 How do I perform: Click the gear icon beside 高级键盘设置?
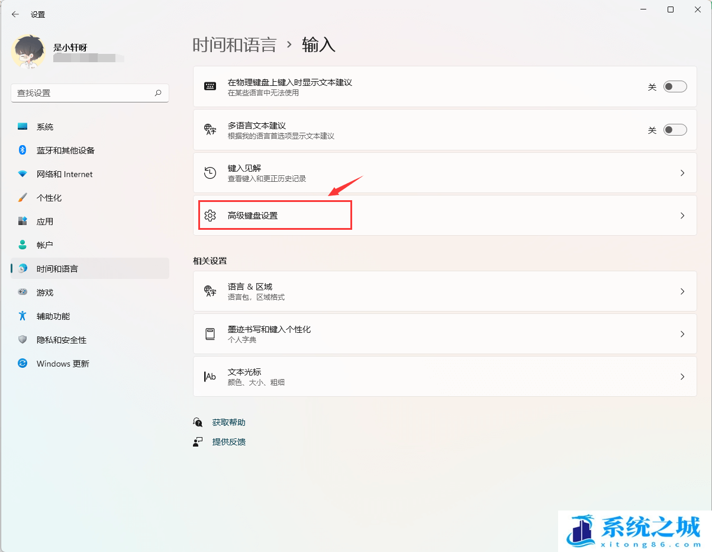(x=210, y=215)
